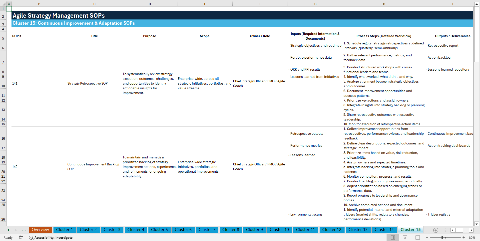Select the Cluster 14 sheet tab
Screen dimensions: 480x241
(x=384, y=230)
